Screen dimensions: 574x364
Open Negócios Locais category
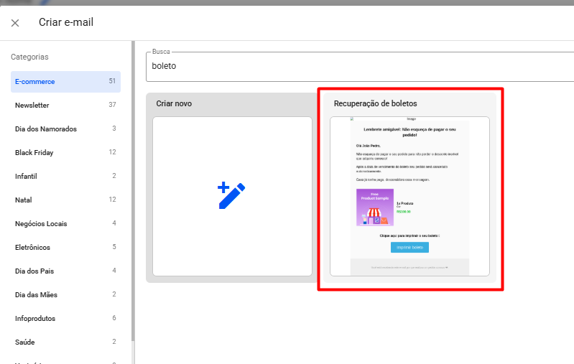click(x=65, y=223)
